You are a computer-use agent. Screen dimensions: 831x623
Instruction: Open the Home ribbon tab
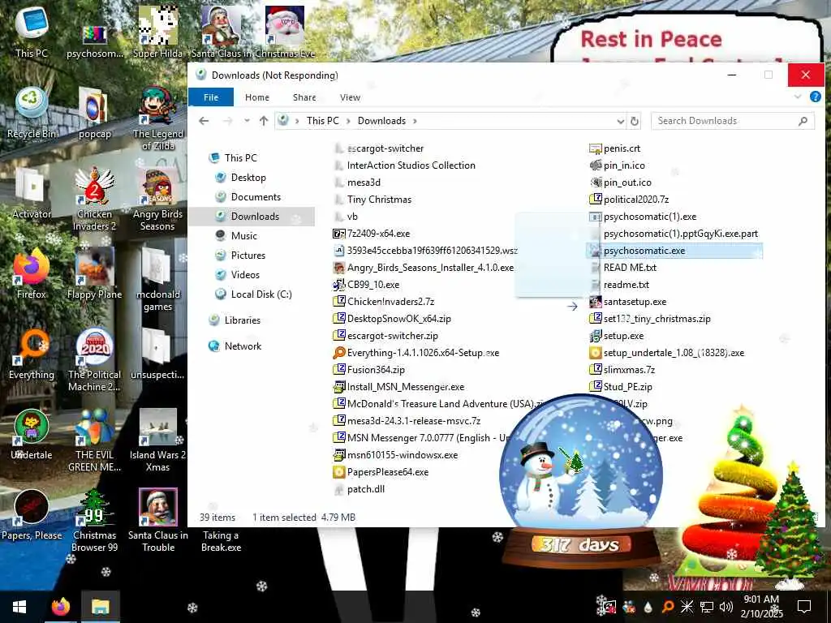257,97
